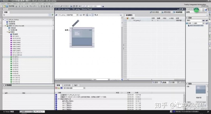Undo the last action
The image size is (211, 114).
point(30,6)
